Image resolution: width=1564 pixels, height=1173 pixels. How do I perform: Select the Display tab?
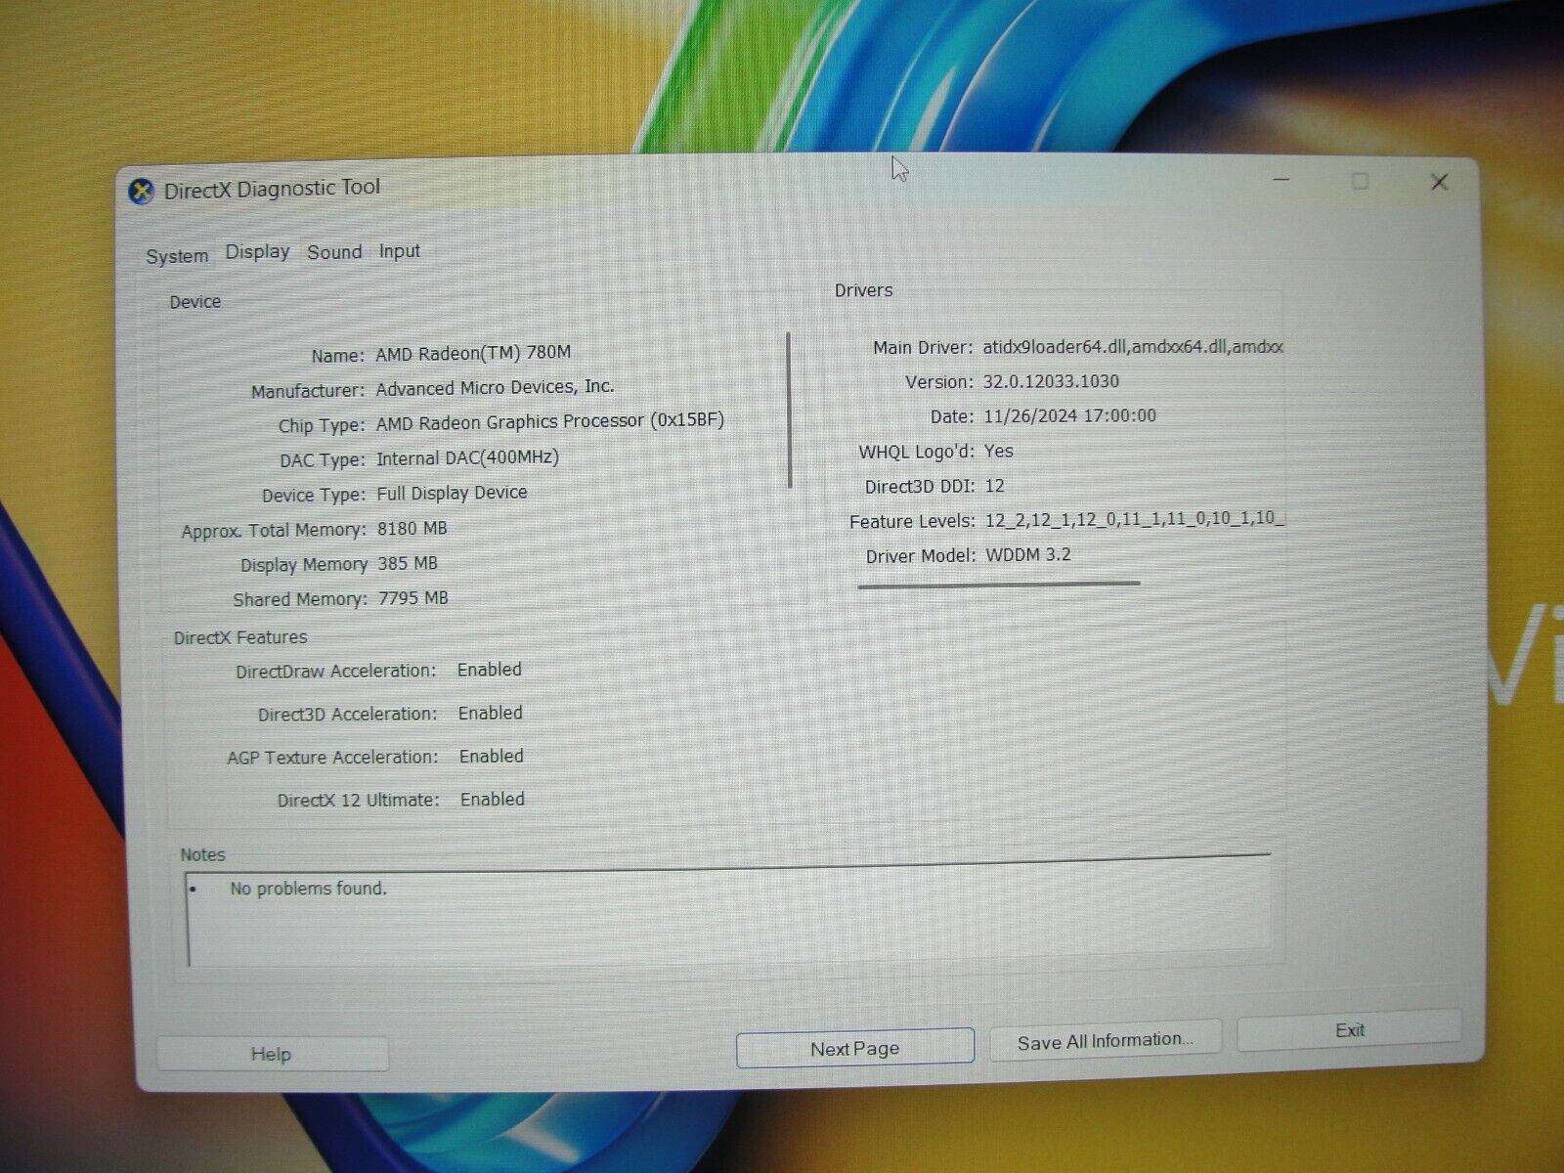257,252
